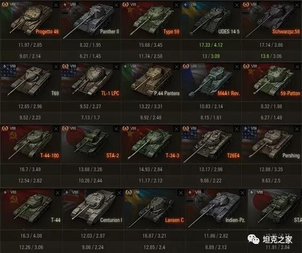Click the WeChat logo watermark icon
This screenshot has width=302, height=253.
click(254, 239)
